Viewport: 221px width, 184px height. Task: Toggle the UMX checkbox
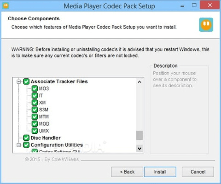click(x=35, y=131)
